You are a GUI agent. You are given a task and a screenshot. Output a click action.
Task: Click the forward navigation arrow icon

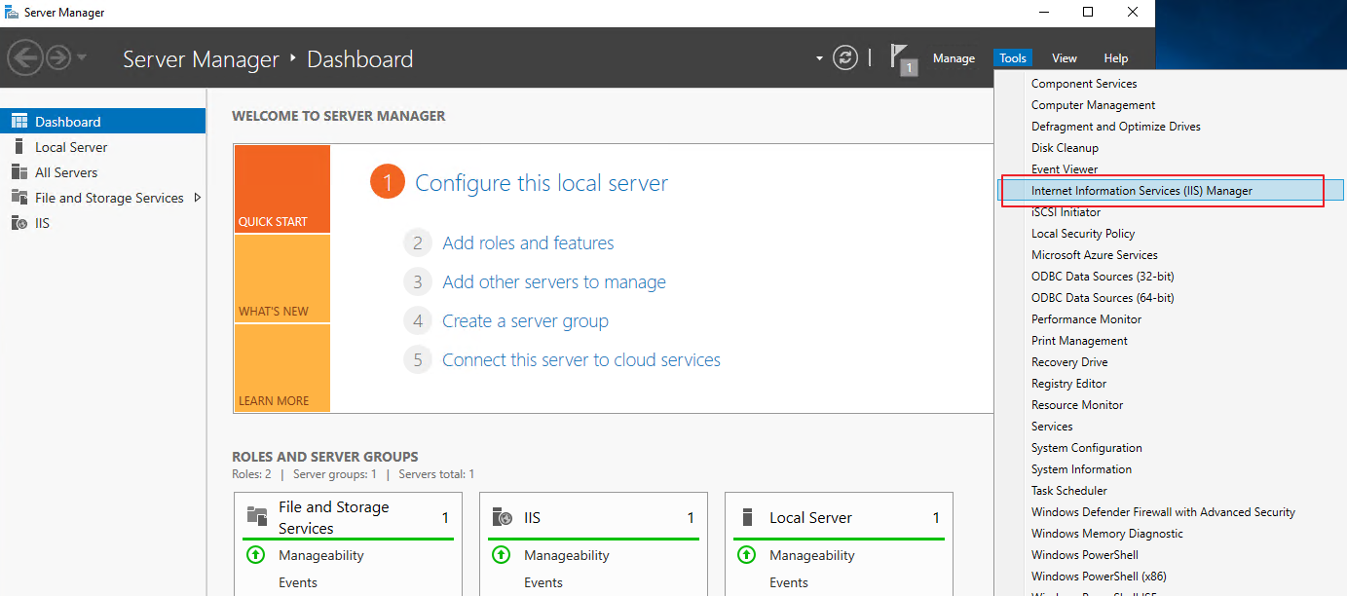pos(59,58)
